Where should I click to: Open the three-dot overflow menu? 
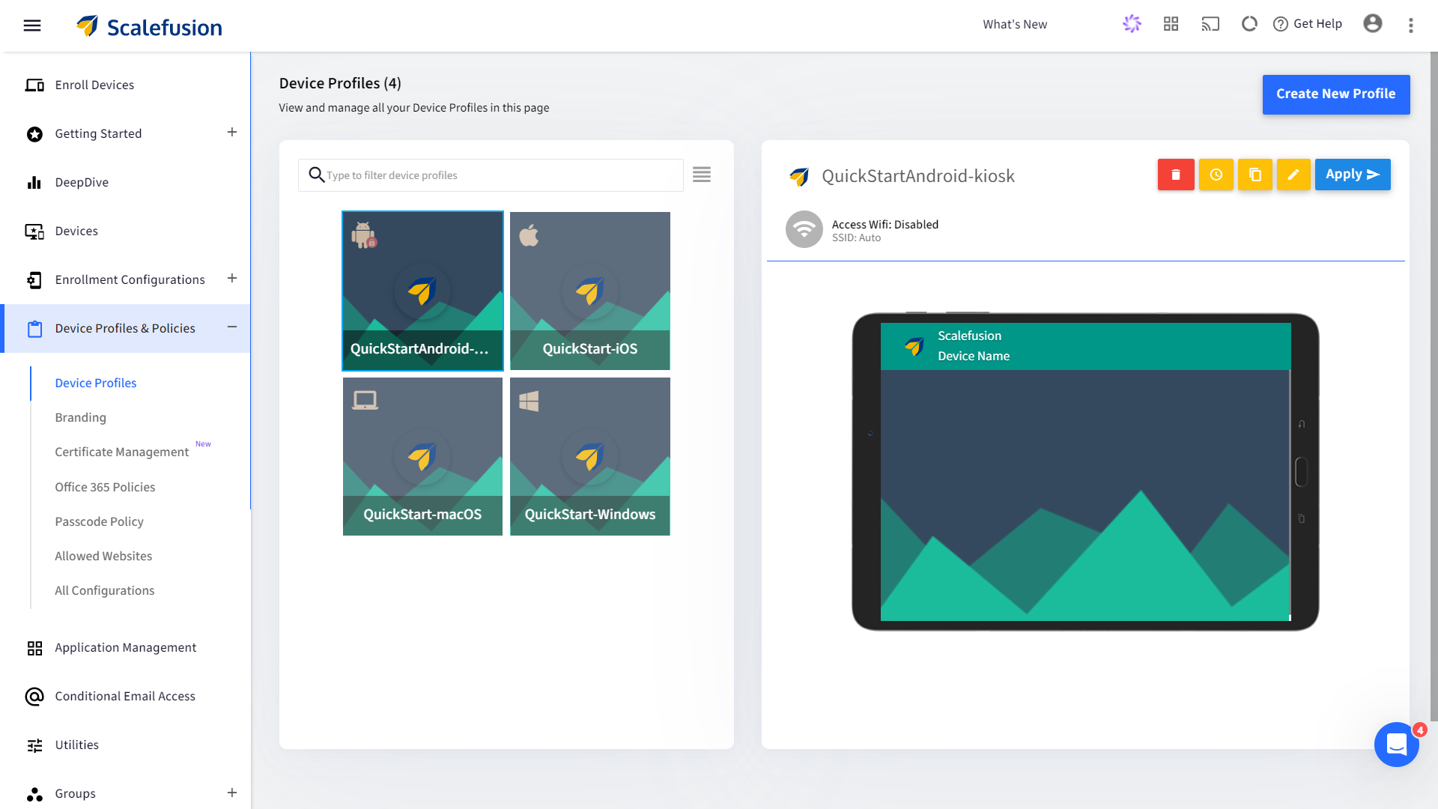click(x=1411, y=25)
